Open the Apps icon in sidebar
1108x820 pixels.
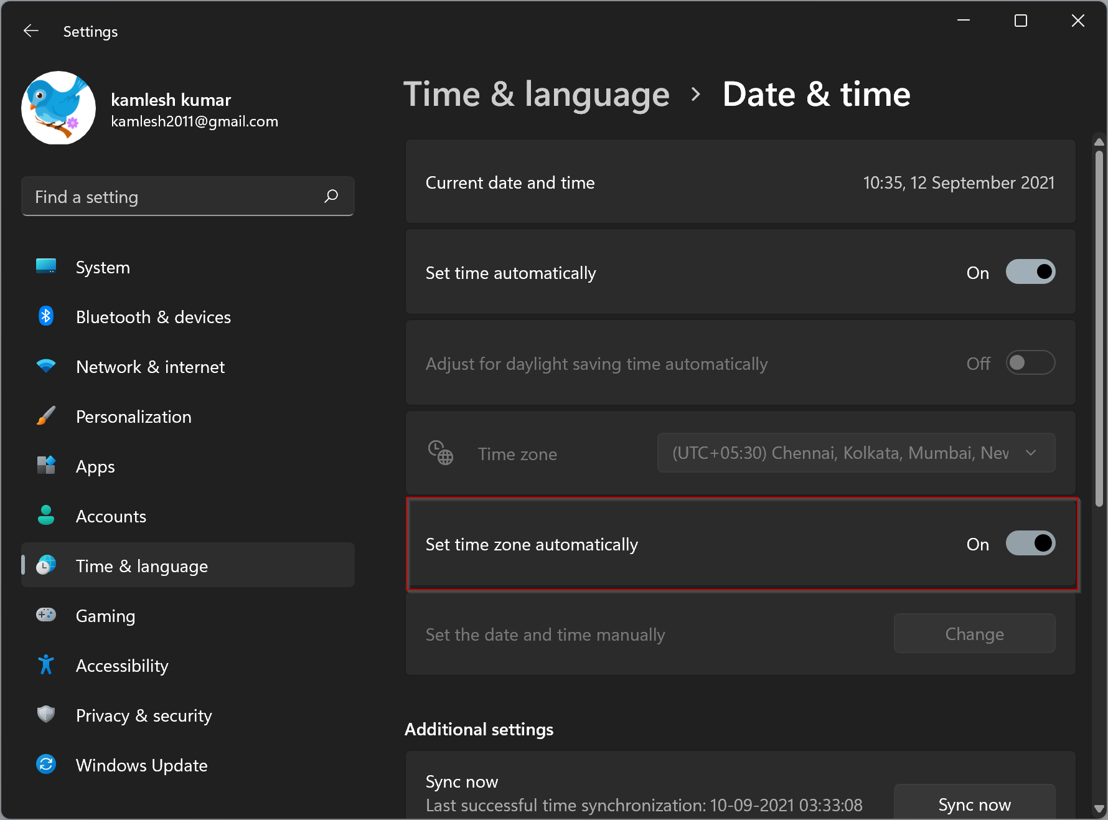coord(46,466)
